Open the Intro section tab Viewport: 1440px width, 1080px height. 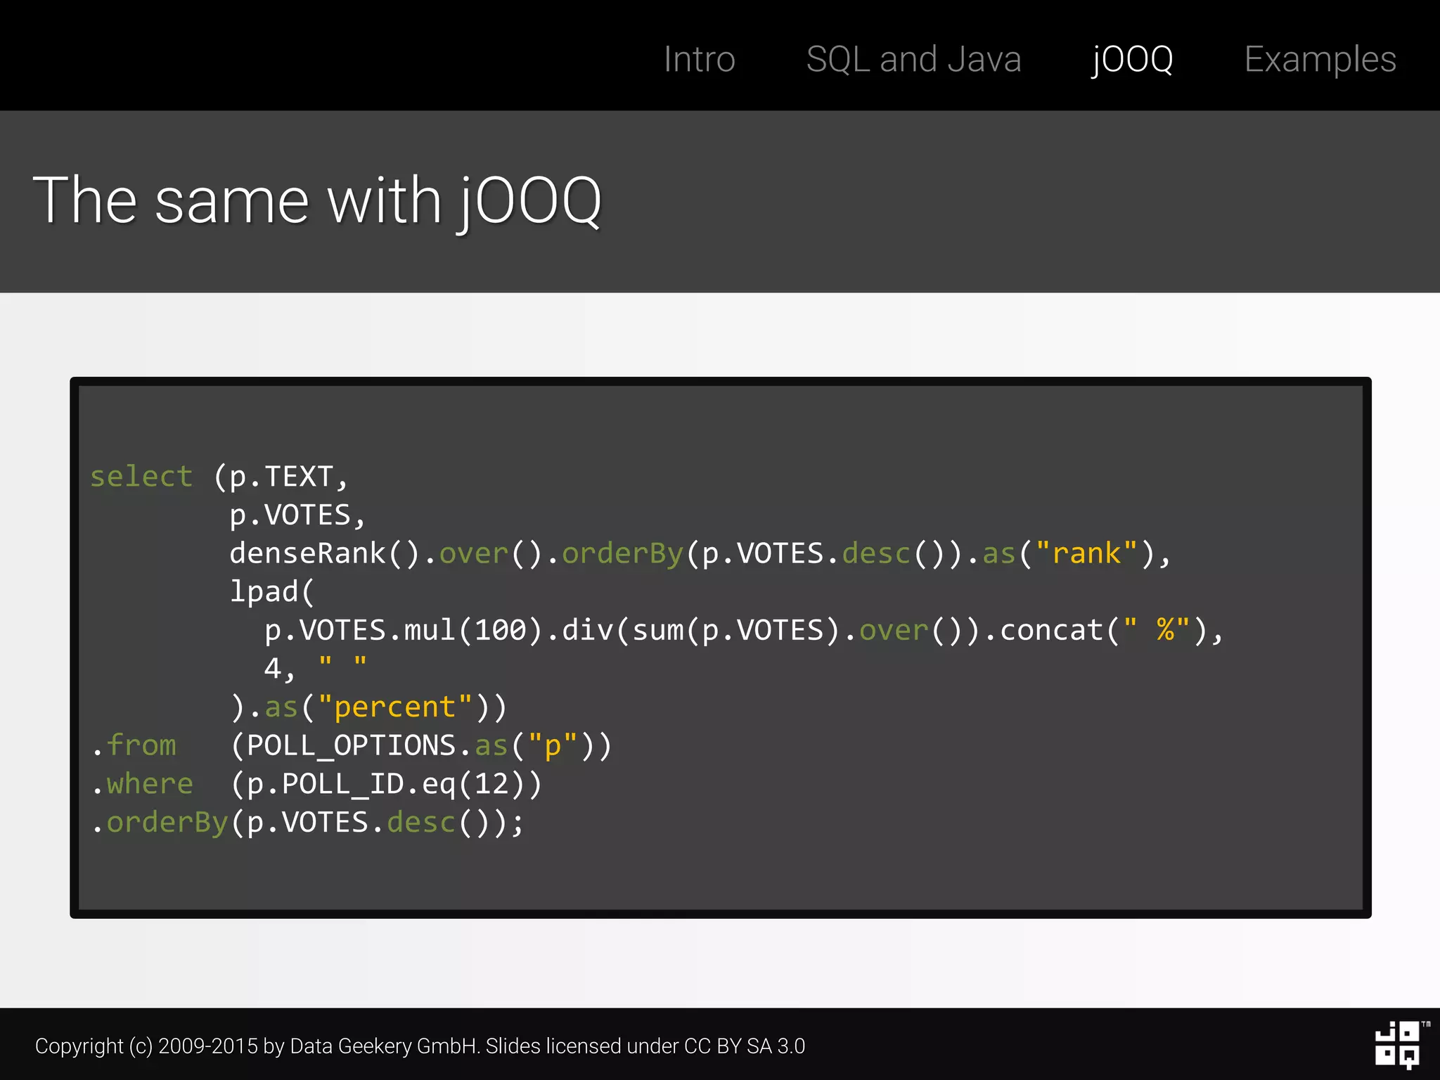(699, 59)
